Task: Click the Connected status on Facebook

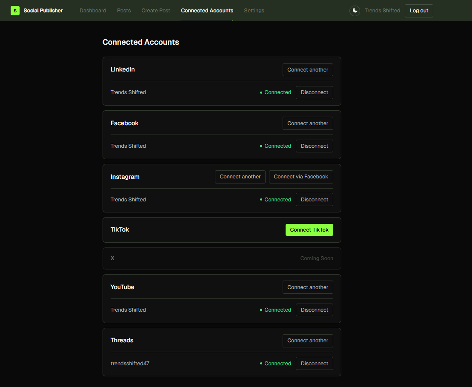Action: tap(275, 146)
